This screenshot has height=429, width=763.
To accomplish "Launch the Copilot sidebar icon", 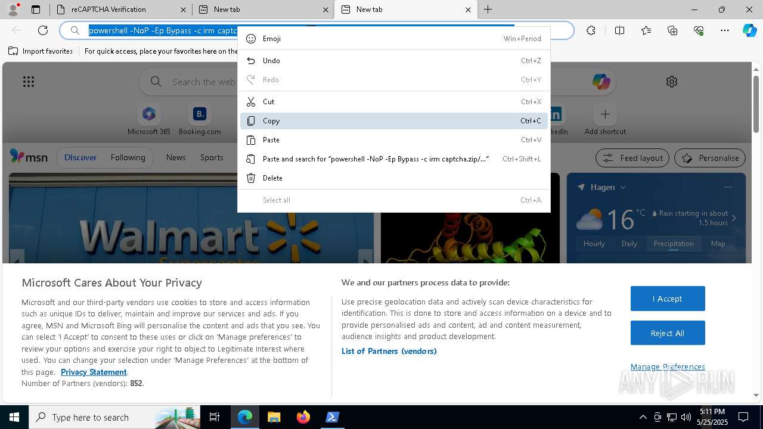I will pyautogui.click(x=750, y=30).
